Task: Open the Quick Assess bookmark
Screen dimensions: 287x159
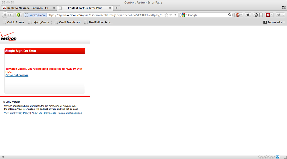Action: point(14,22)
